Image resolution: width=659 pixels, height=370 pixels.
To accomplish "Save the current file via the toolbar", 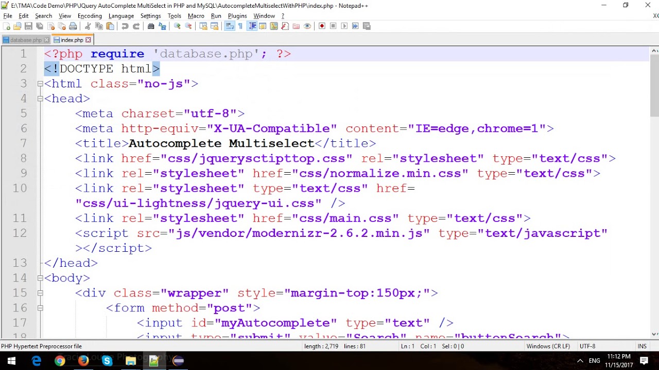I will 28,26.
